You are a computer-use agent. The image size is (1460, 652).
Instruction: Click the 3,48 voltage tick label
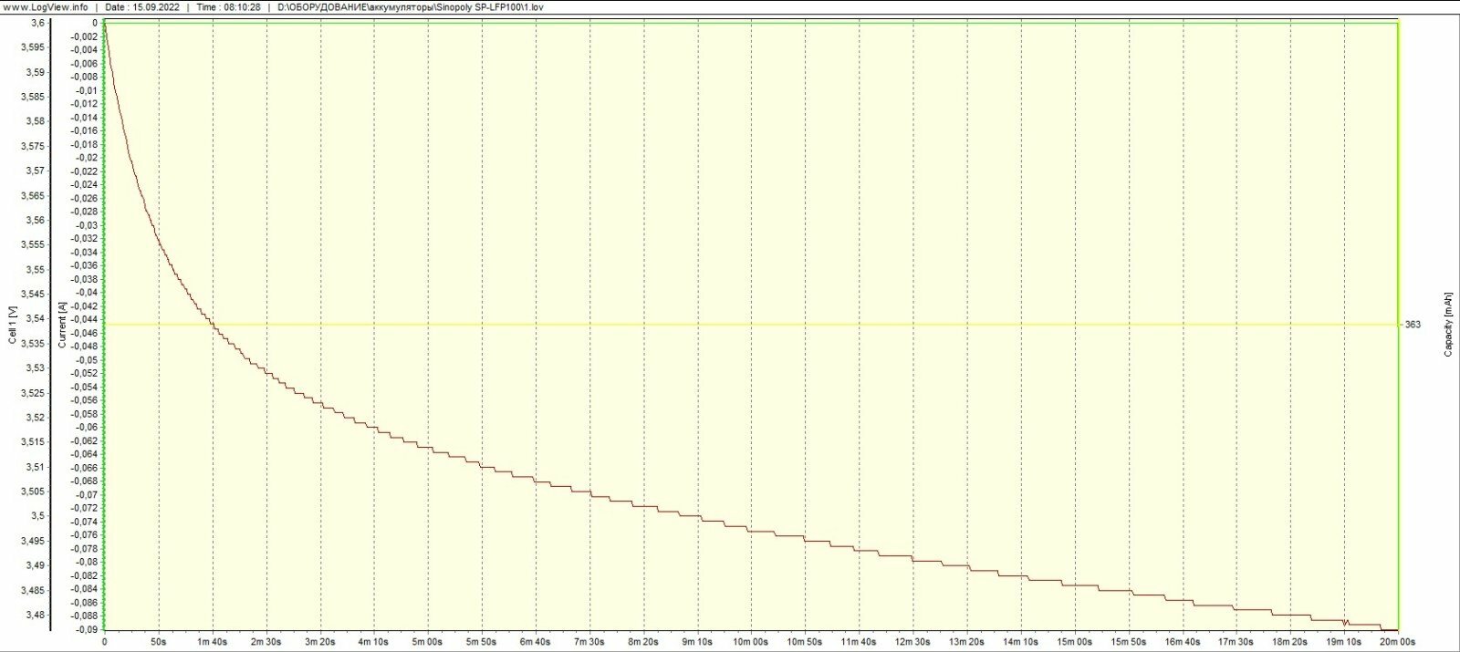(x=36, y=616)
